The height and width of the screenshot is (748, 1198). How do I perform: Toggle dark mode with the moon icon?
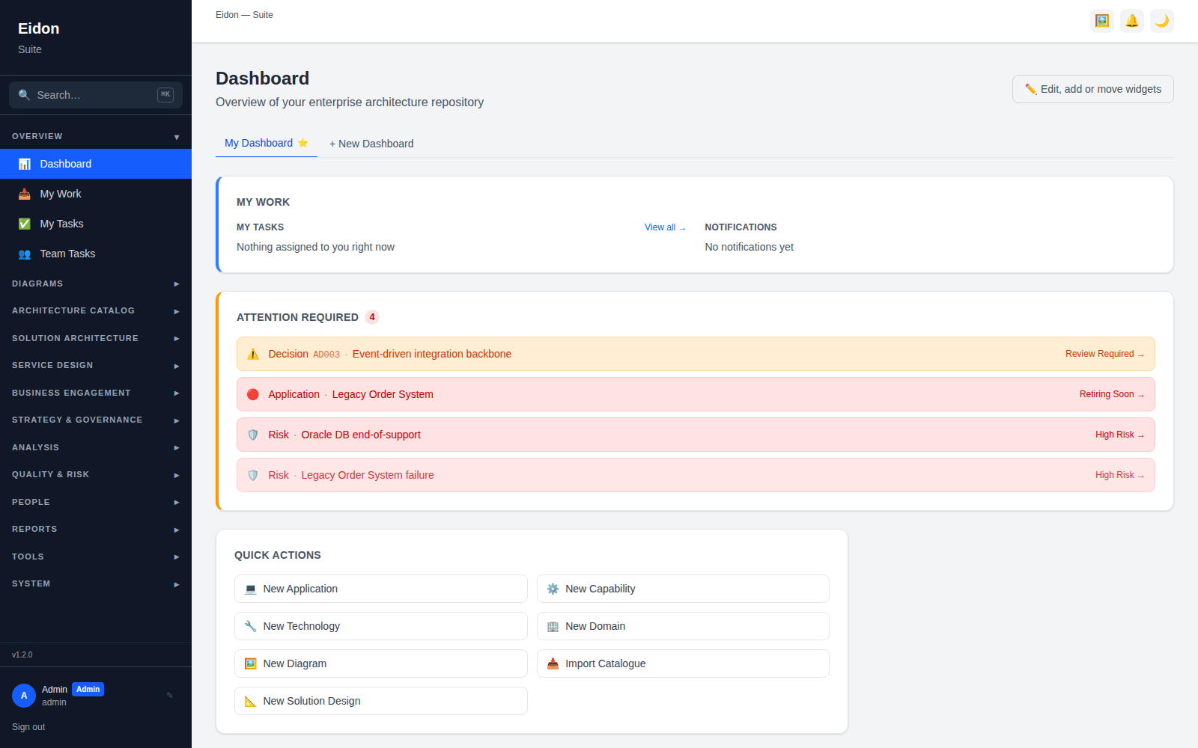coord(1162,21)
